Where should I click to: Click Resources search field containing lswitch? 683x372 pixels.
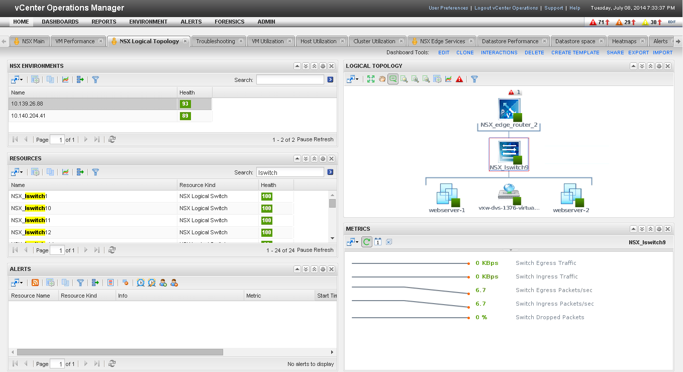(x=290, y=172)
